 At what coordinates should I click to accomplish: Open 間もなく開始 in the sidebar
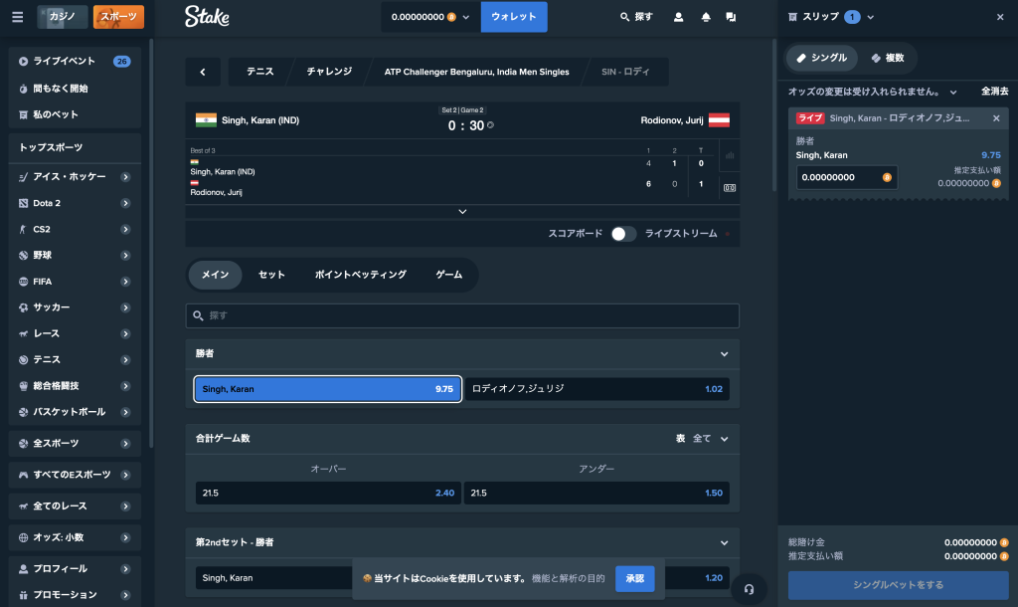pyautogui.click(x=75, y=89)
